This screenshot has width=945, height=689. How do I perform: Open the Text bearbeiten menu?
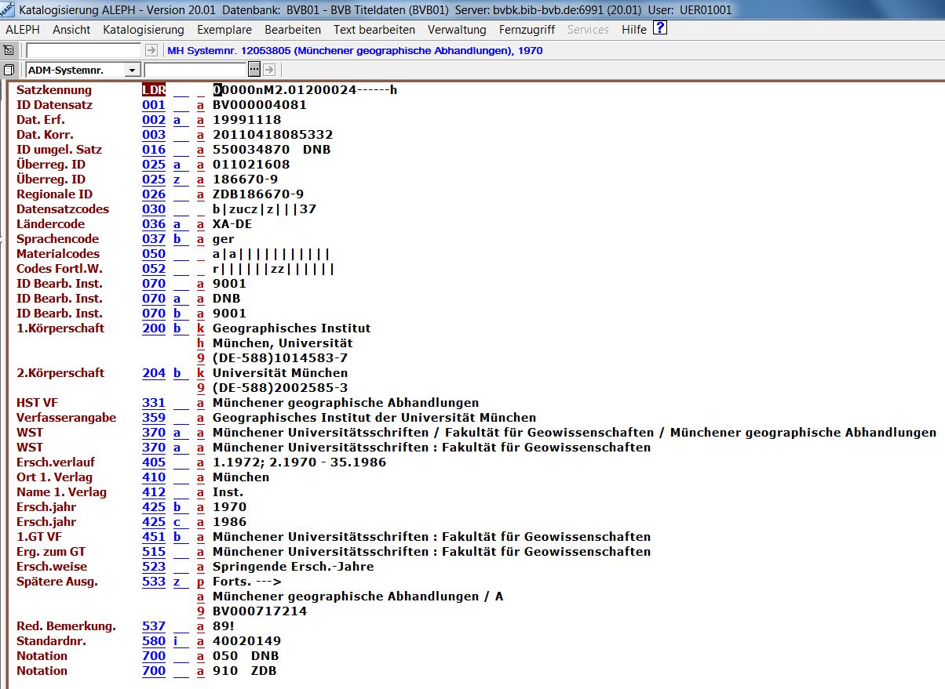click(x=374, y=30)
